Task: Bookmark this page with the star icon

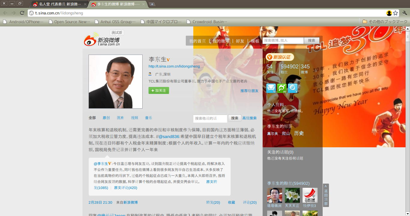Action: (x=396, y=13)
